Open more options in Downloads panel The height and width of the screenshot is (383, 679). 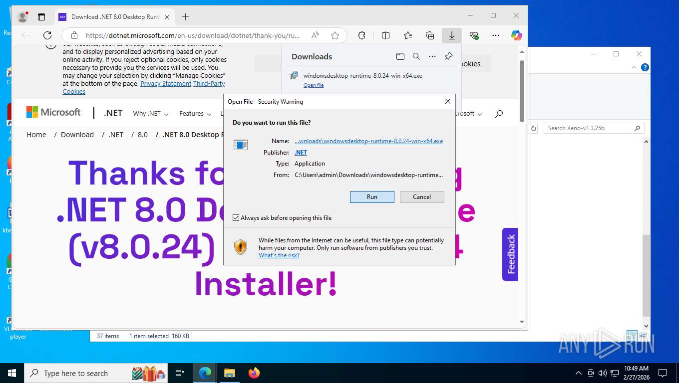point(432,56)
